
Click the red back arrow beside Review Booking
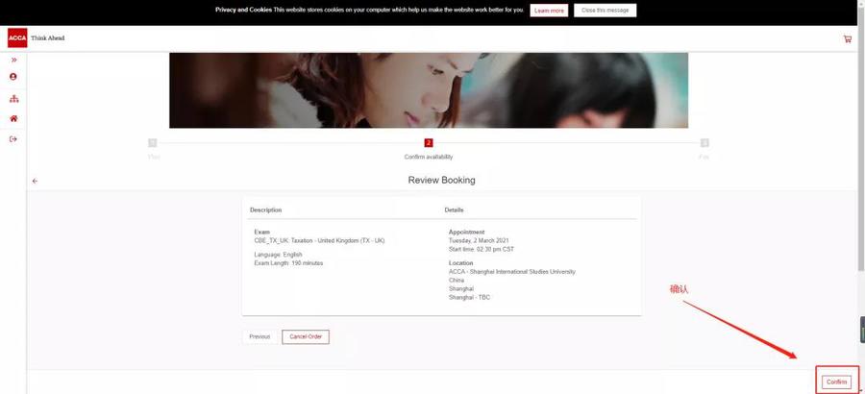tap(36, 181)
